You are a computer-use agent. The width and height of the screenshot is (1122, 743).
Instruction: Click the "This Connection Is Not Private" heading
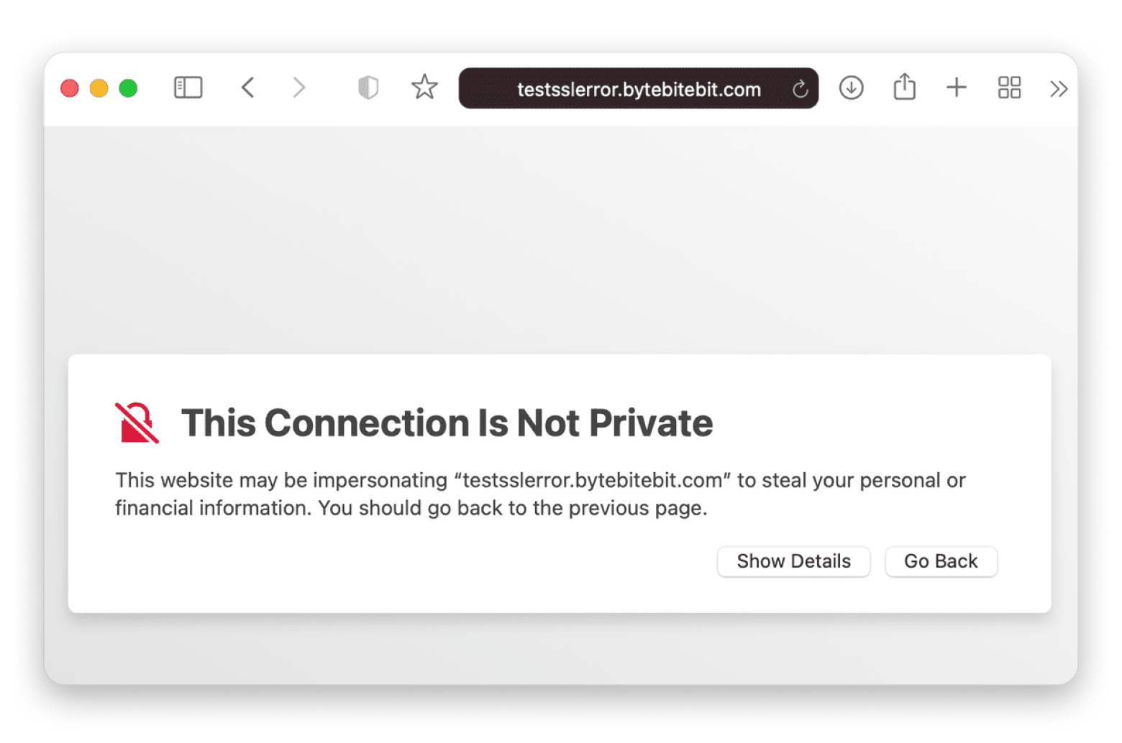coord(447,423)
